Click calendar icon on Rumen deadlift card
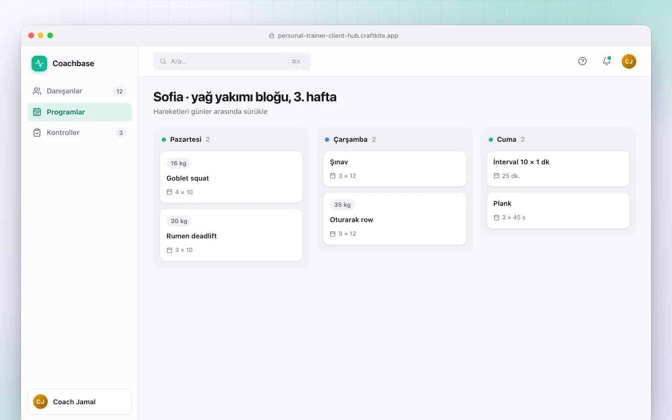 click(x=170, y=250)
